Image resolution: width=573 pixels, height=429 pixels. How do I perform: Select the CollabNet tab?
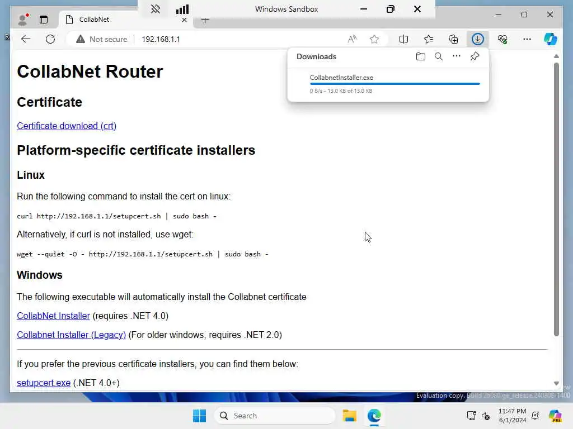[x=126, y=20]
